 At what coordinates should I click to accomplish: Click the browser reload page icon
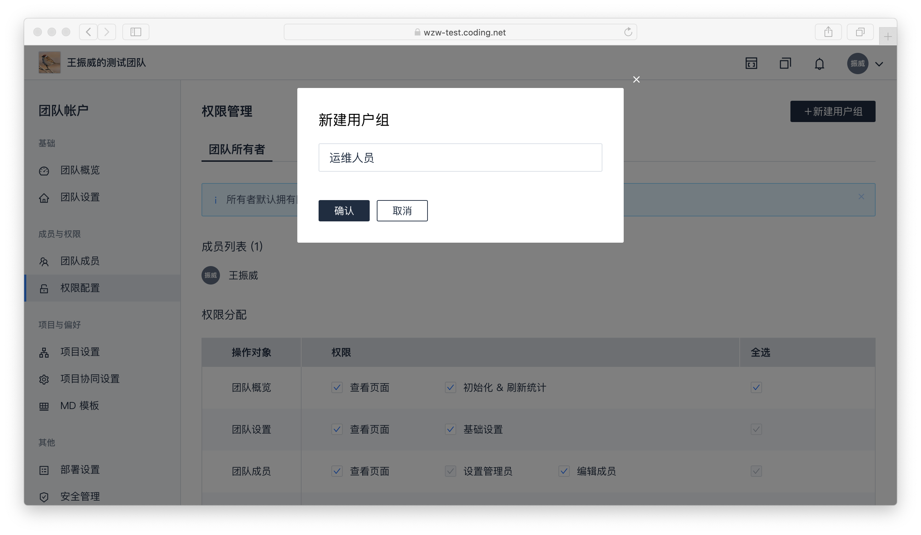(x=628, y=32)
